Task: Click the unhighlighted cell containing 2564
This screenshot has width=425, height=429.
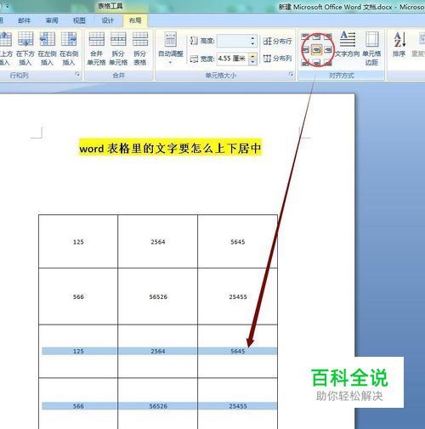Action: click(158, 242)
